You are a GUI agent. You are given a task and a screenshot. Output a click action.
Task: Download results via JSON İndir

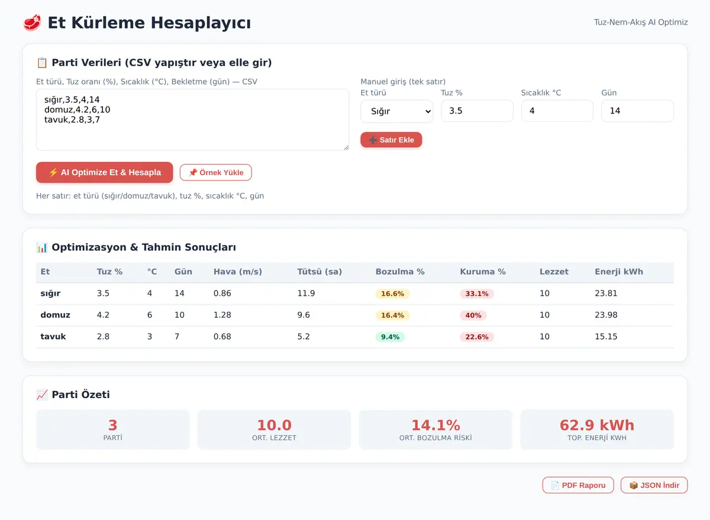(x=654, y=485)
